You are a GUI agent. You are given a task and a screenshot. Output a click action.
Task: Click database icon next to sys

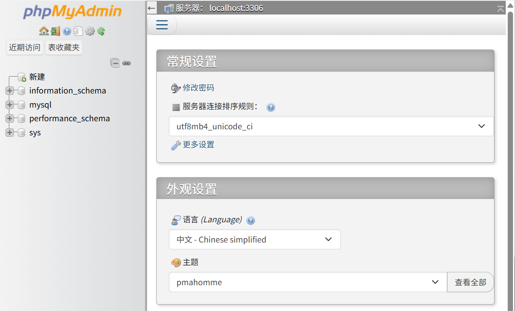tap(21, 133)
